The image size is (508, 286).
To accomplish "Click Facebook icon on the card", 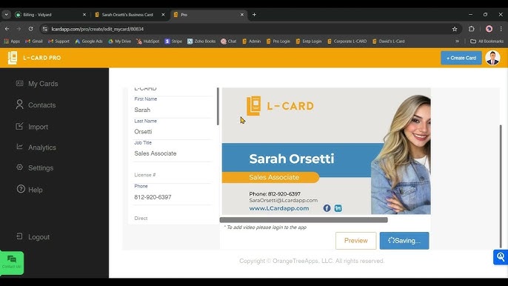I will click(x=327, y=208).
